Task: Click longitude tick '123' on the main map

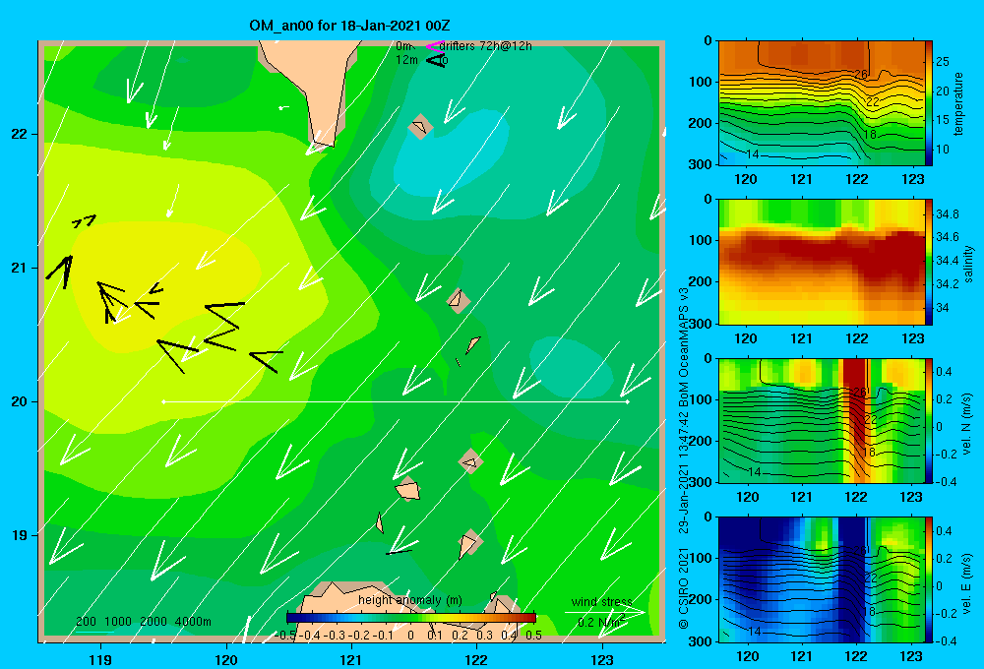Action: (602, 659)
